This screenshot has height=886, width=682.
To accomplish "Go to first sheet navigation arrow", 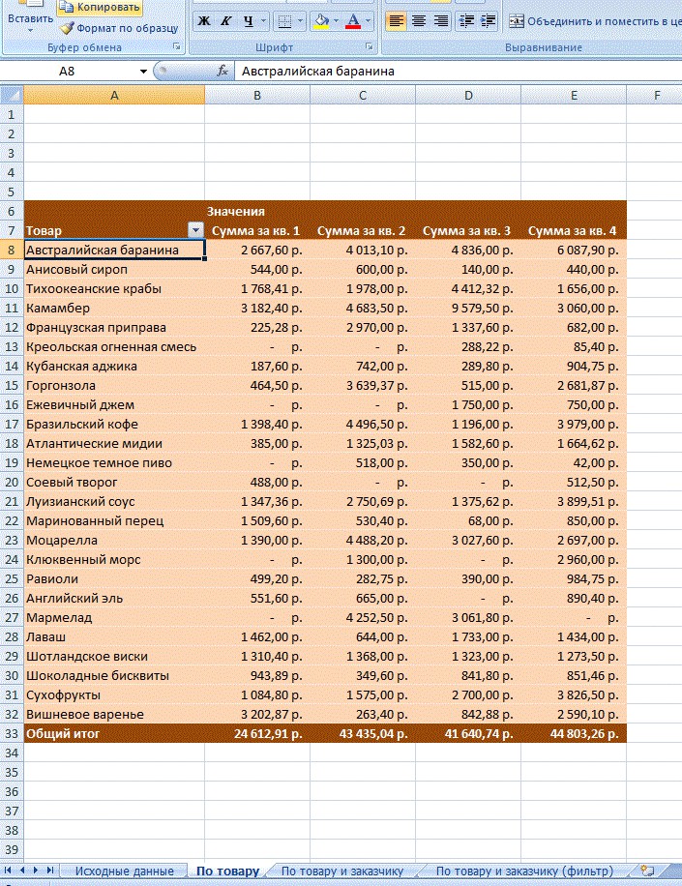I will coord(8,871).
